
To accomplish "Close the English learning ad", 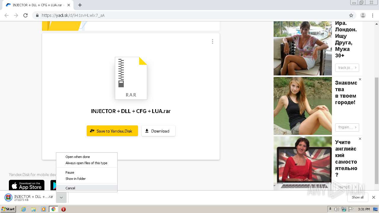I will click(360, 139).
